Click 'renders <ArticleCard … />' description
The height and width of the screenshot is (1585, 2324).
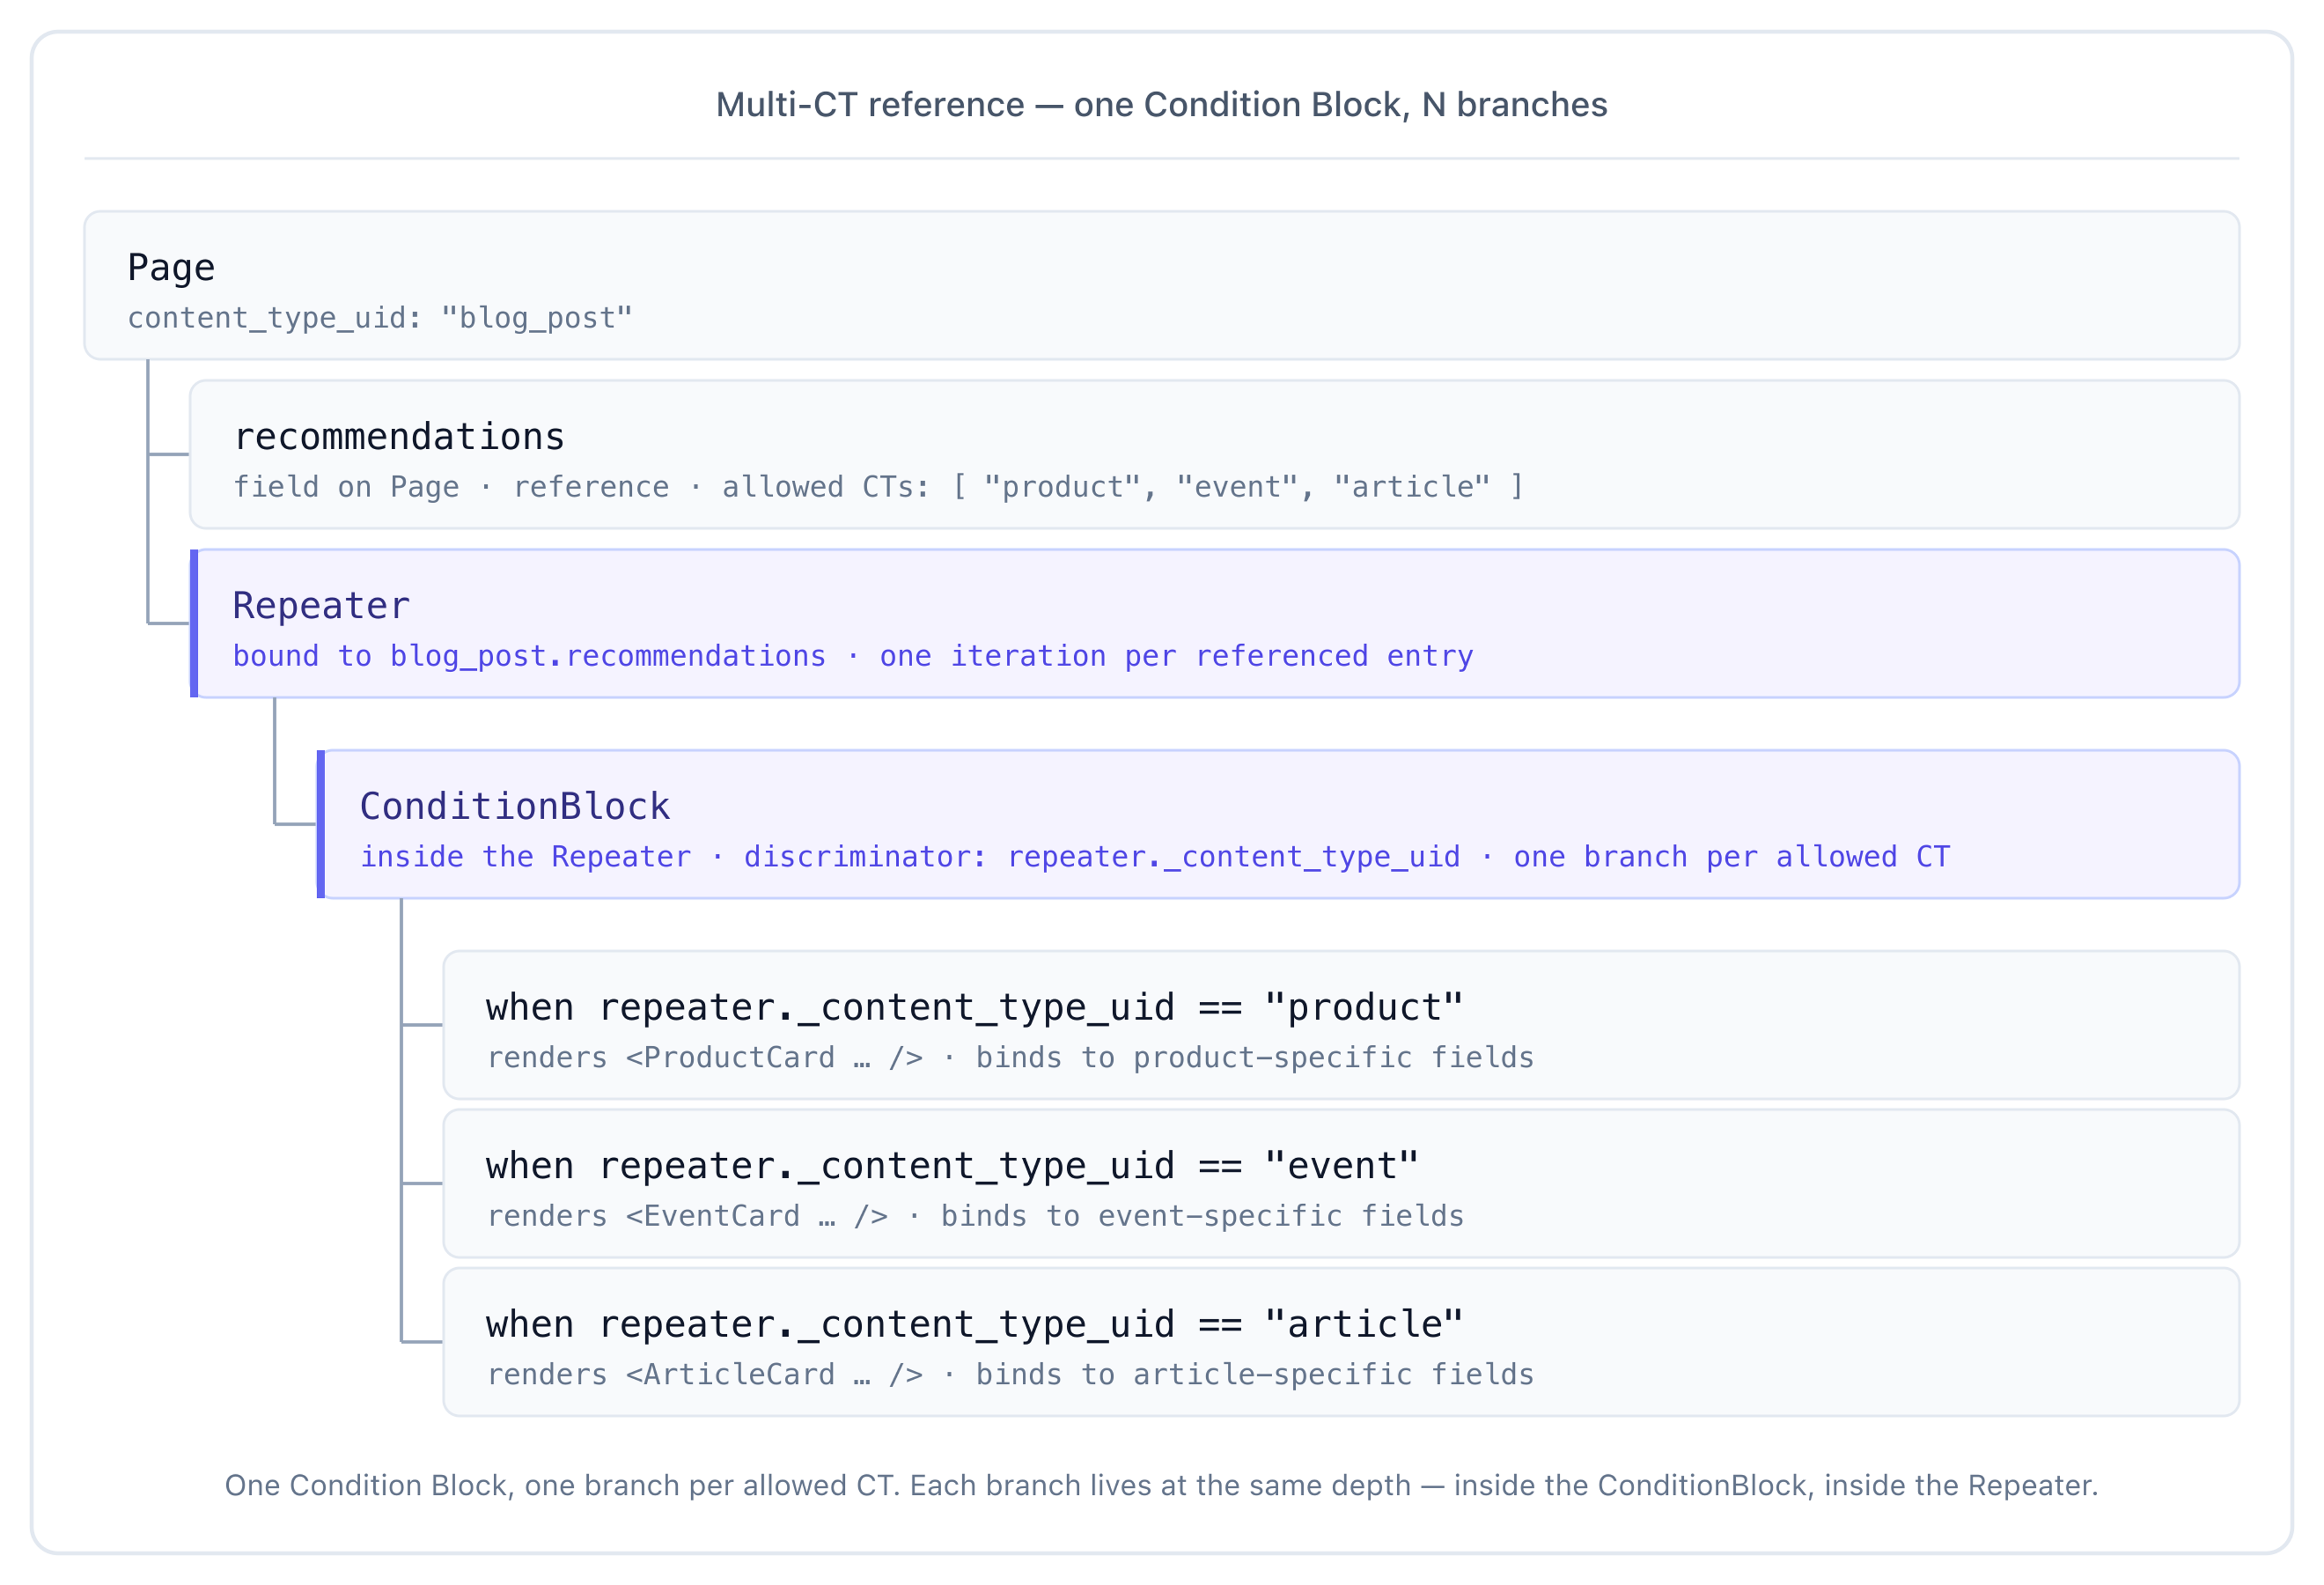pyautogui.click(x=1010, y=1375)
